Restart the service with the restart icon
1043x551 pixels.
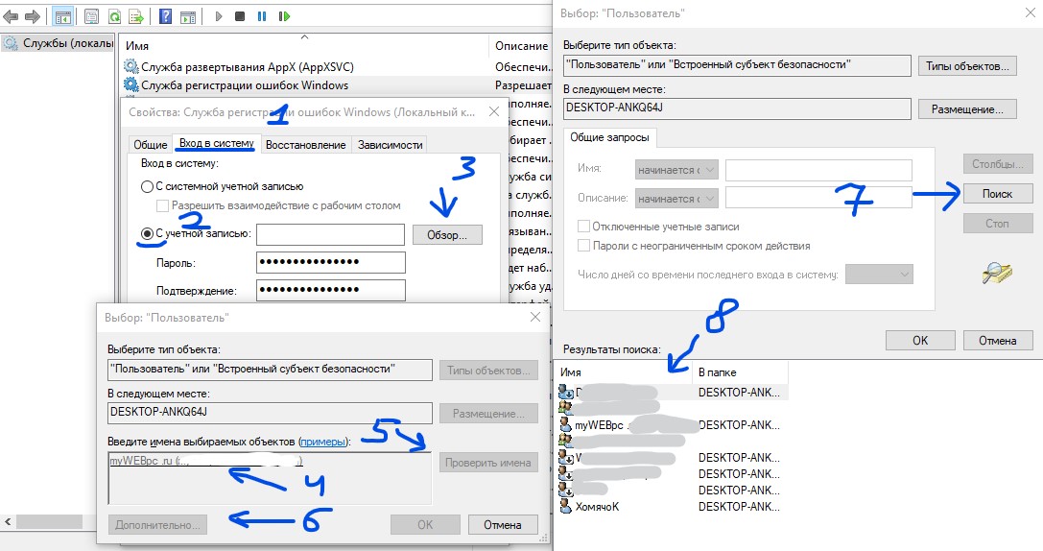[284, 16]
